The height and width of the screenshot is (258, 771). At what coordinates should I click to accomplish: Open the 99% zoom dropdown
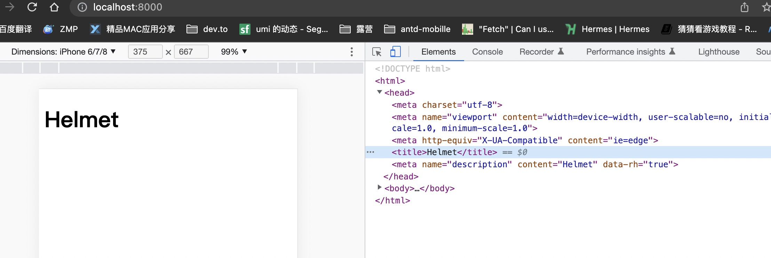(234, 52)
